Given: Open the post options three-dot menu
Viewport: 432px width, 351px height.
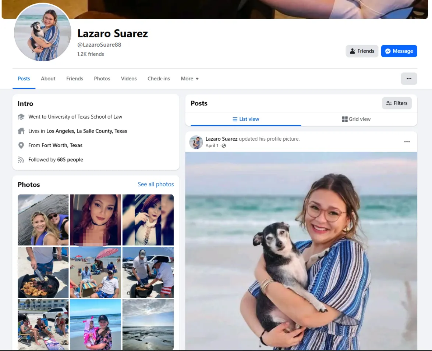Looking at the screenshot, I should click(407, 142).
